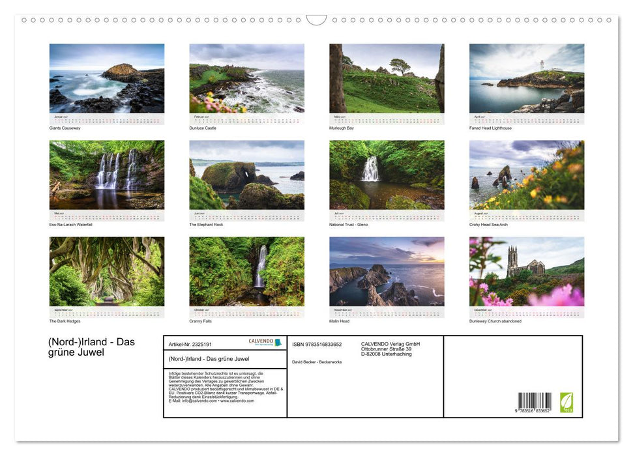633x456 pixels.
Task: Select the Dunlewey Church abandoned photo
Action: point(527,272)
